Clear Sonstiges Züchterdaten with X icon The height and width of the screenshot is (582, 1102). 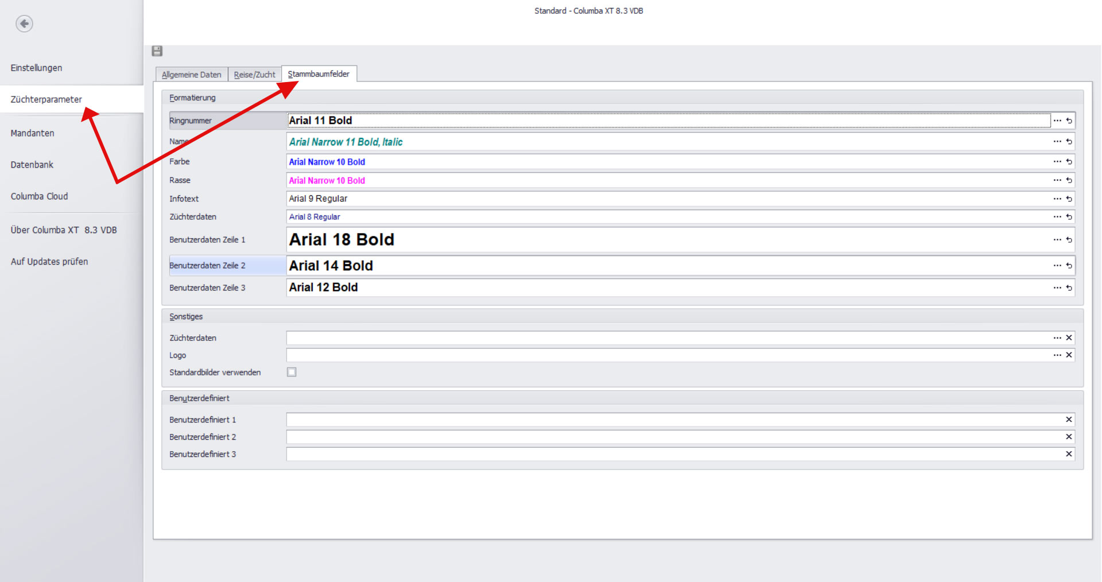click(1069, 338)
